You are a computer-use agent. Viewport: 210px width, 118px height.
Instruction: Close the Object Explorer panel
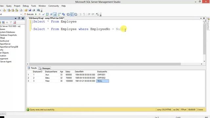coord(23,18)
